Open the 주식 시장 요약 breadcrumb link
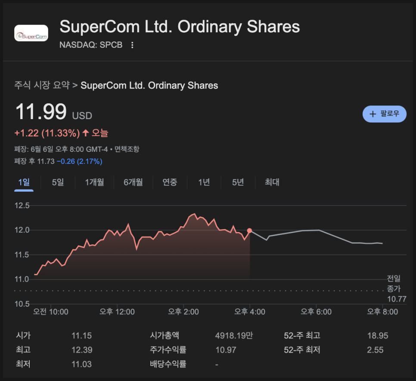 42,85
